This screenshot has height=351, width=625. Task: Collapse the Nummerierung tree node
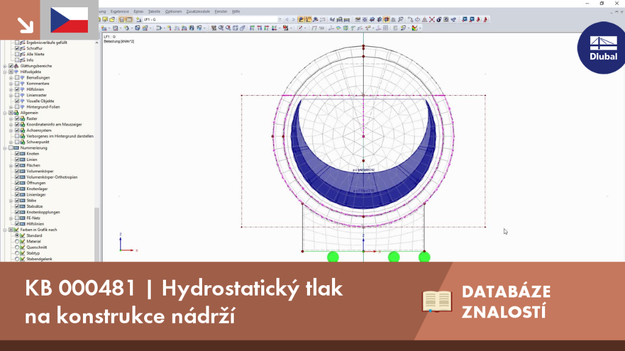(x=5, y=148)
